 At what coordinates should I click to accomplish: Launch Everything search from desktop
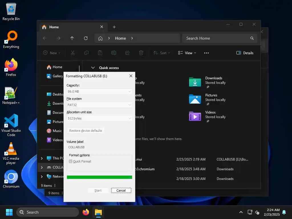click(11, 39)
